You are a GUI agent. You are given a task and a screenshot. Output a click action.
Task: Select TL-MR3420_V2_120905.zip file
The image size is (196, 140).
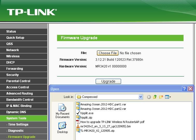97,131
